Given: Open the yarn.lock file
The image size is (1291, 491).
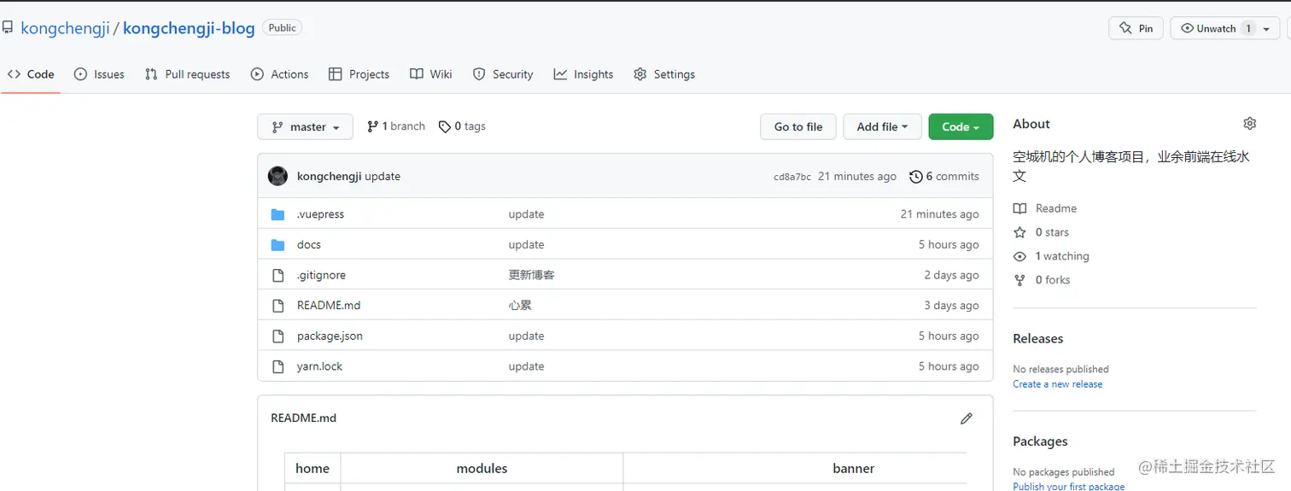Looking at the screenshot, I should tap(319, 366).
